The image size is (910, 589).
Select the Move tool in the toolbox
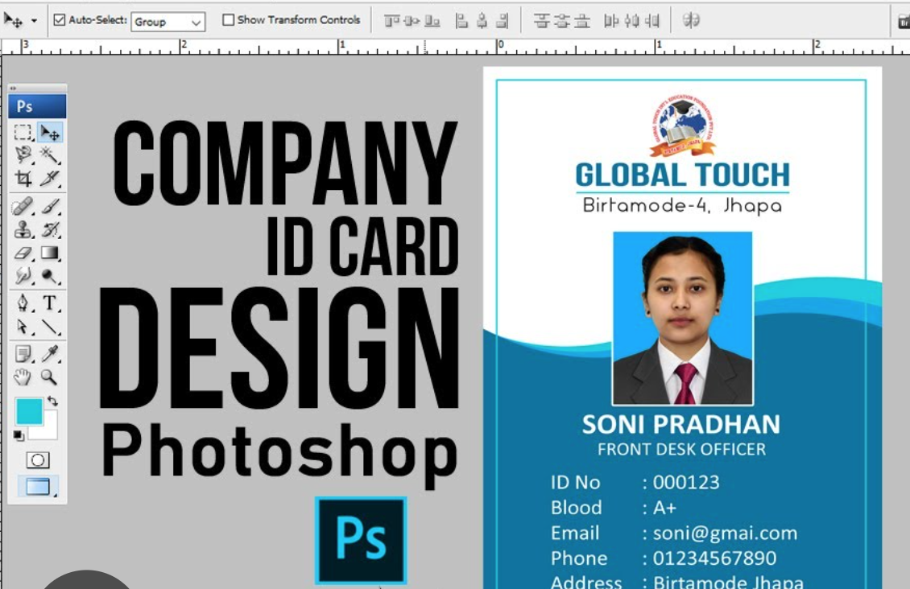pyautogui.click(x=51, y=132)
